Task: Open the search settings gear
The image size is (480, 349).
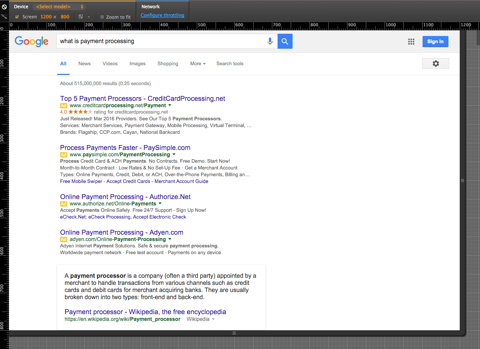Action: [x=436, y=64]
